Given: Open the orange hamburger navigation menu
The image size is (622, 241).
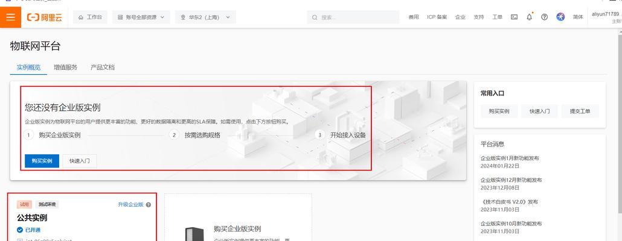Looking at the screenshot, I should click(x=10, y=17).
